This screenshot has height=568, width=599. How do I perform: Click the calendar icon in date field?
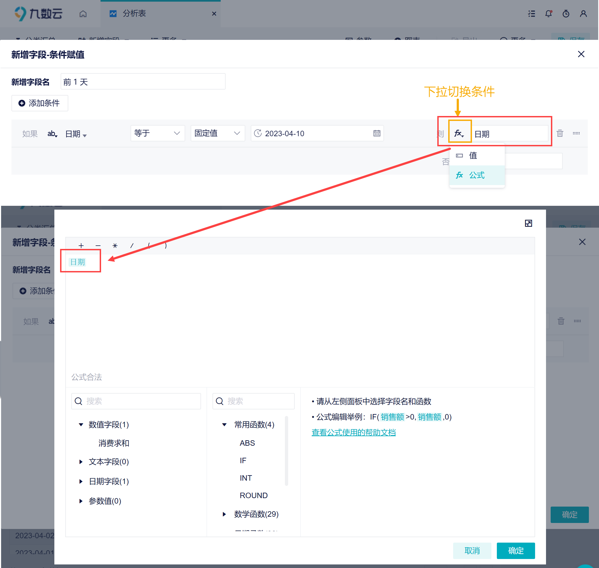coord(377,133)
